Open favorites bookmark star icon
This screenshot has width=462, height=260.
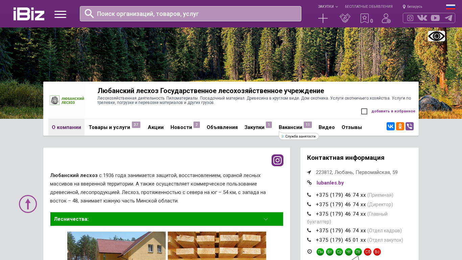[x=365, y=18]
